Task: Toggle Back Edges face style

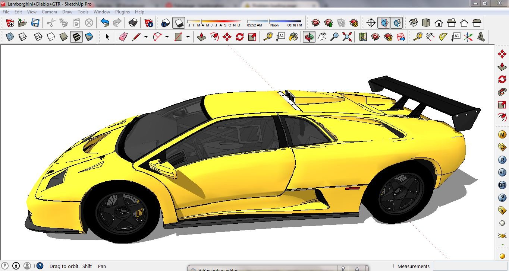Action: (23, 37)
